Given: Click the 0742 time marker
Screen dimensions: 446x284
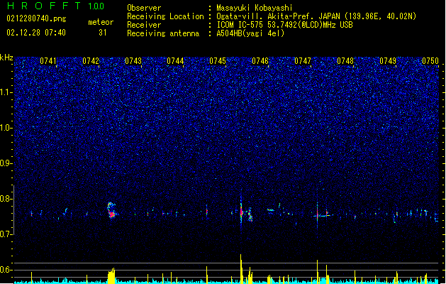Looking at the screenshot, I should tap(91, 61).
